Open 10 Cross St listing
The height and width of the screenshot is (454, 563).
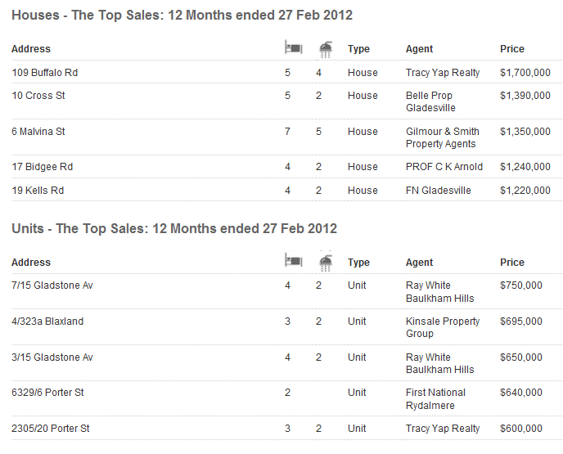[x=38, y=96]
